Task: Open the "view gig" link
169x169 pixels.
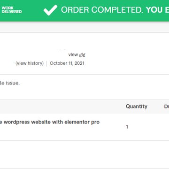Action: [x=77, y=54]
